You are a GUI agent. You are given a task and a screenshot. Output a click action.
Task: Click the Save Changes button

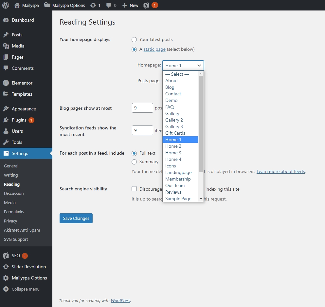tap(76, 218)
